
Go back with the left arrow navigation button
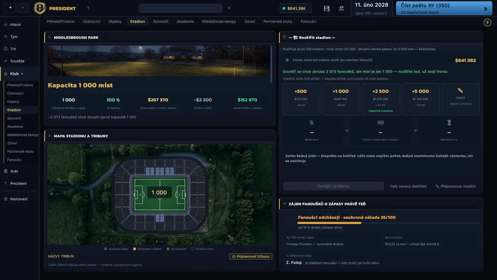[x=10, y=8]
